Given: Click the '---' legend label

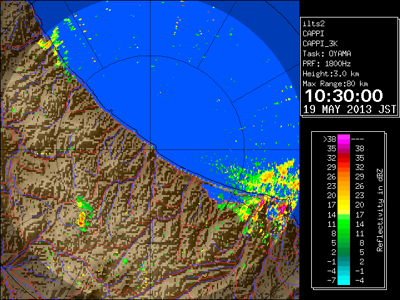Looking at the screenshot, I should [357, 139].
